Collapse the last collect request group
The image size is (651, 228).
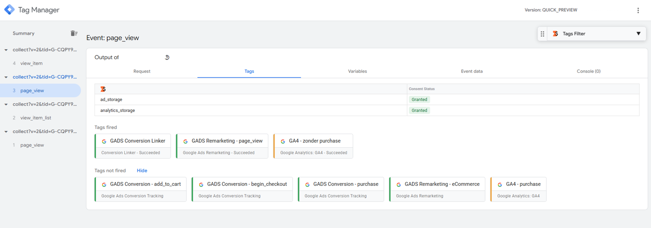pos(6,132)
